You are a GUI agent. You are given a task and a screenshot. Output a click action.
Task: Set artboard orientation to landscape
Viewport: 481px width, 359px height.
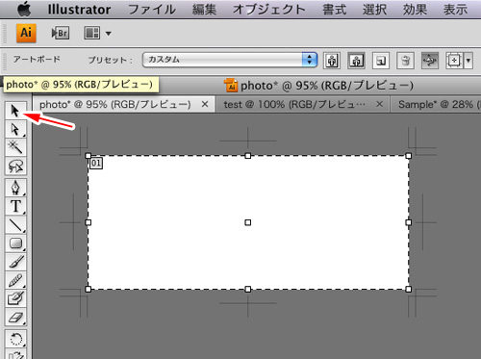click(x=356, y=61)
